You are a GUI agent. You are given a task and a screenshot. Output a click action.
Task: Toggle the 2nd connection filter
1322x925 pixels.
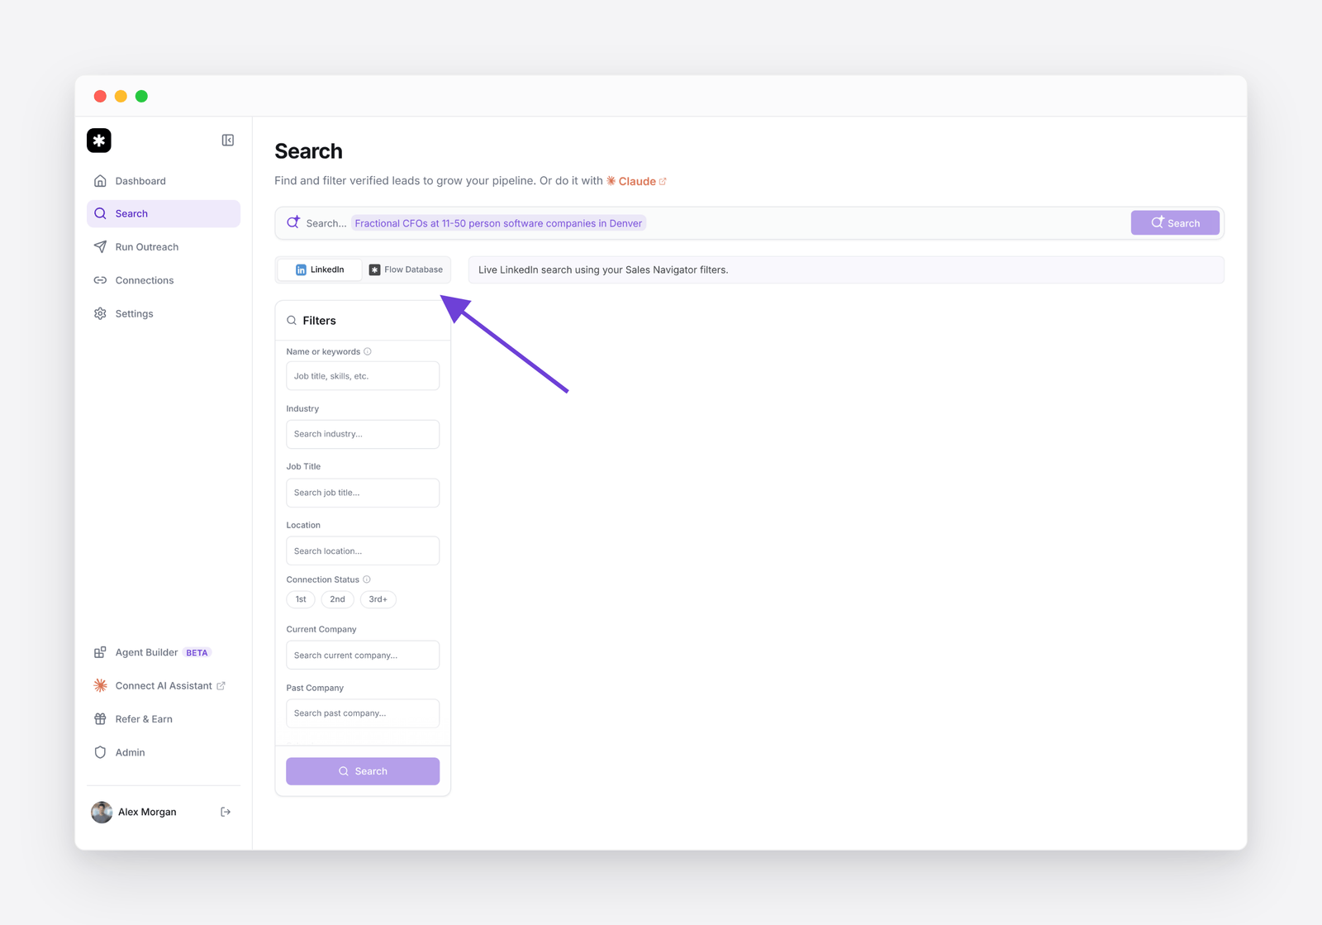337,599
